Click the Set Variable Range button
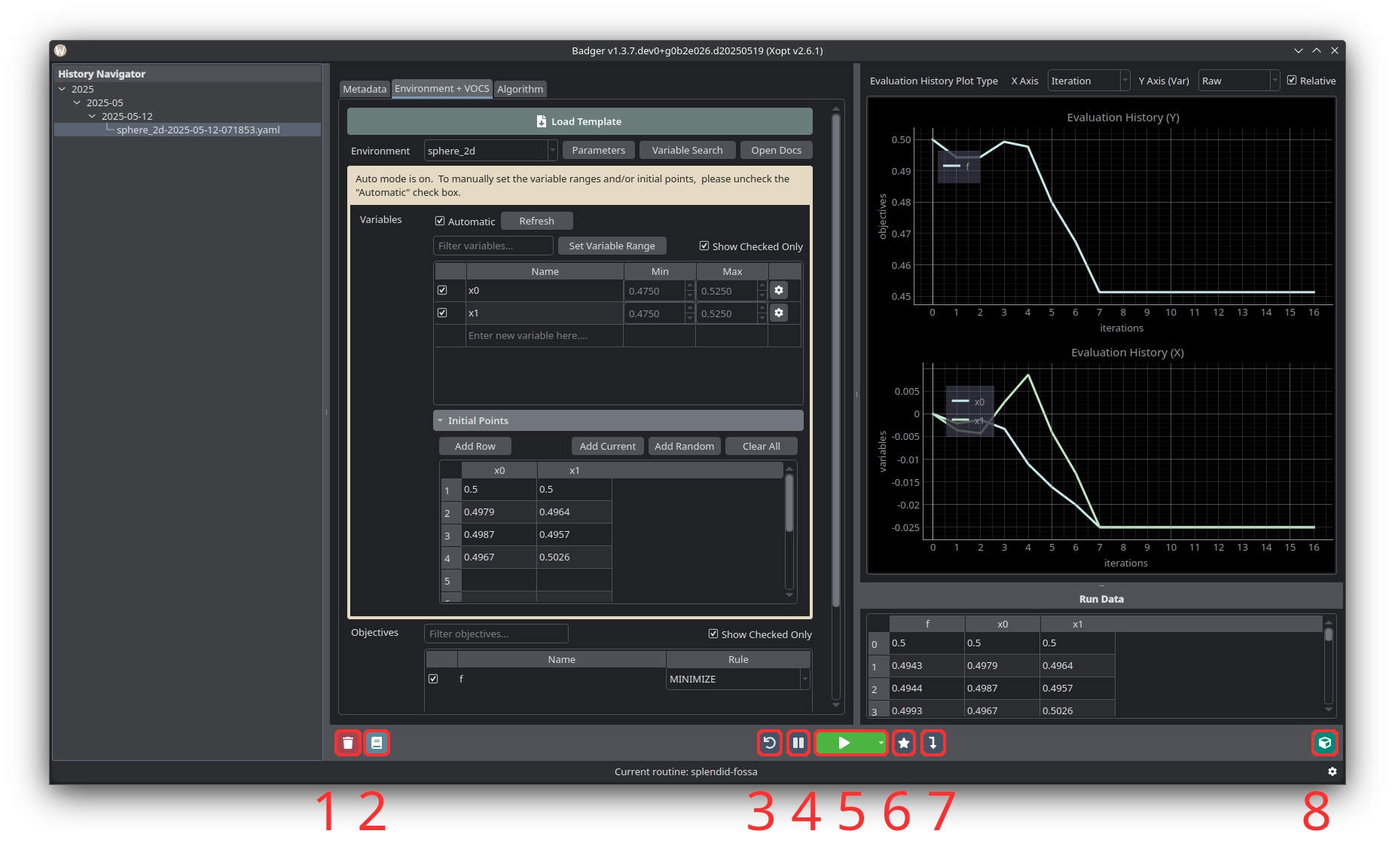This screenshot has width=1395, height=843. (612, 246)
